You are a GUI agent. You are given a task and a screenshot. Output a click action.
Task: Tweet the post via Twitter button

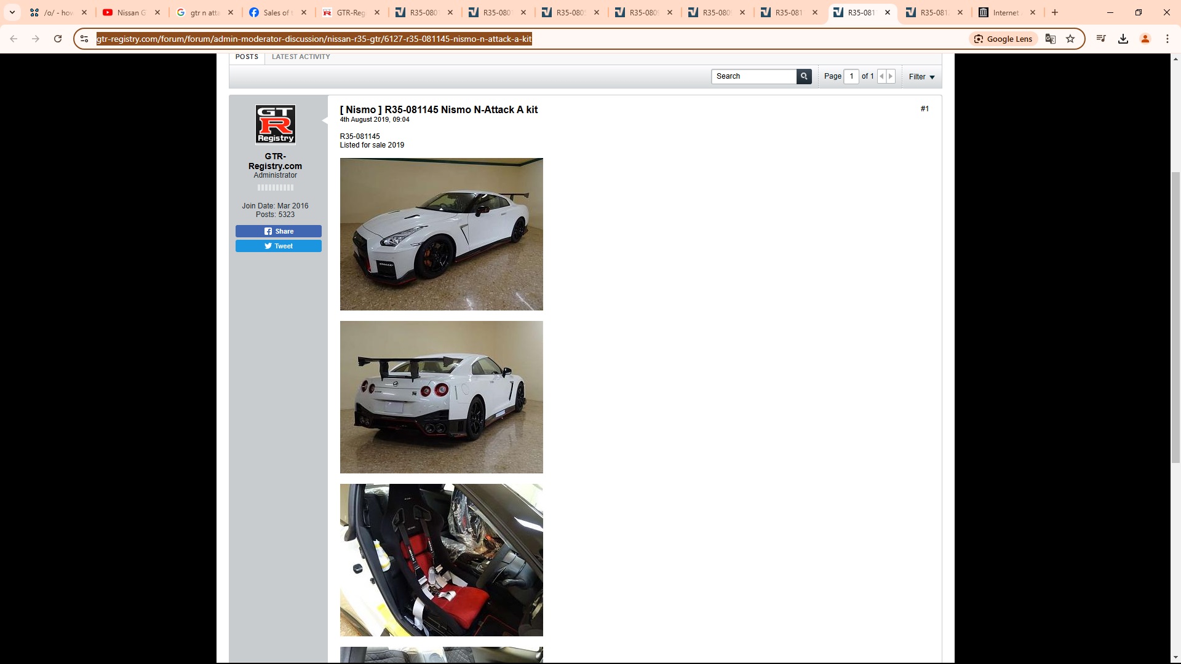tap(279, 246)
